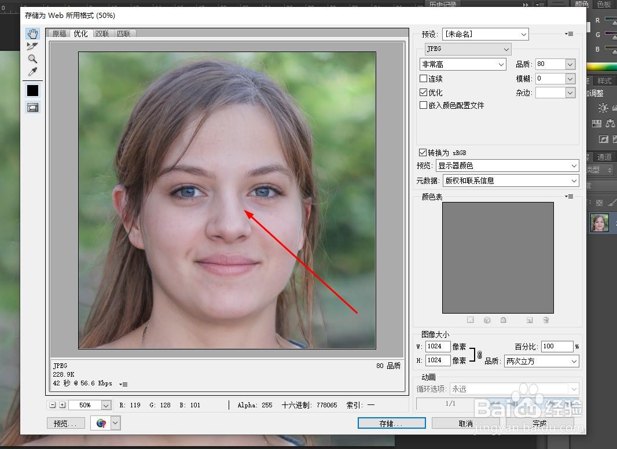The height and width of the screenshot is (449, 617).
Task: Open the preview info flyout menu icon
Action: (x=123, y=384)
